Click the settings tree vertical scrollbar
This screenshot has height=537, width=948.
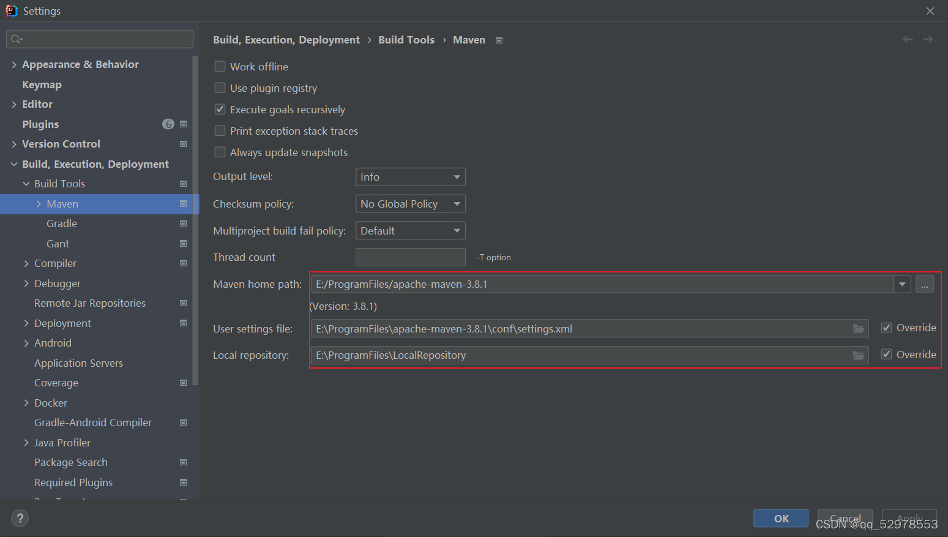pos(195,220)
